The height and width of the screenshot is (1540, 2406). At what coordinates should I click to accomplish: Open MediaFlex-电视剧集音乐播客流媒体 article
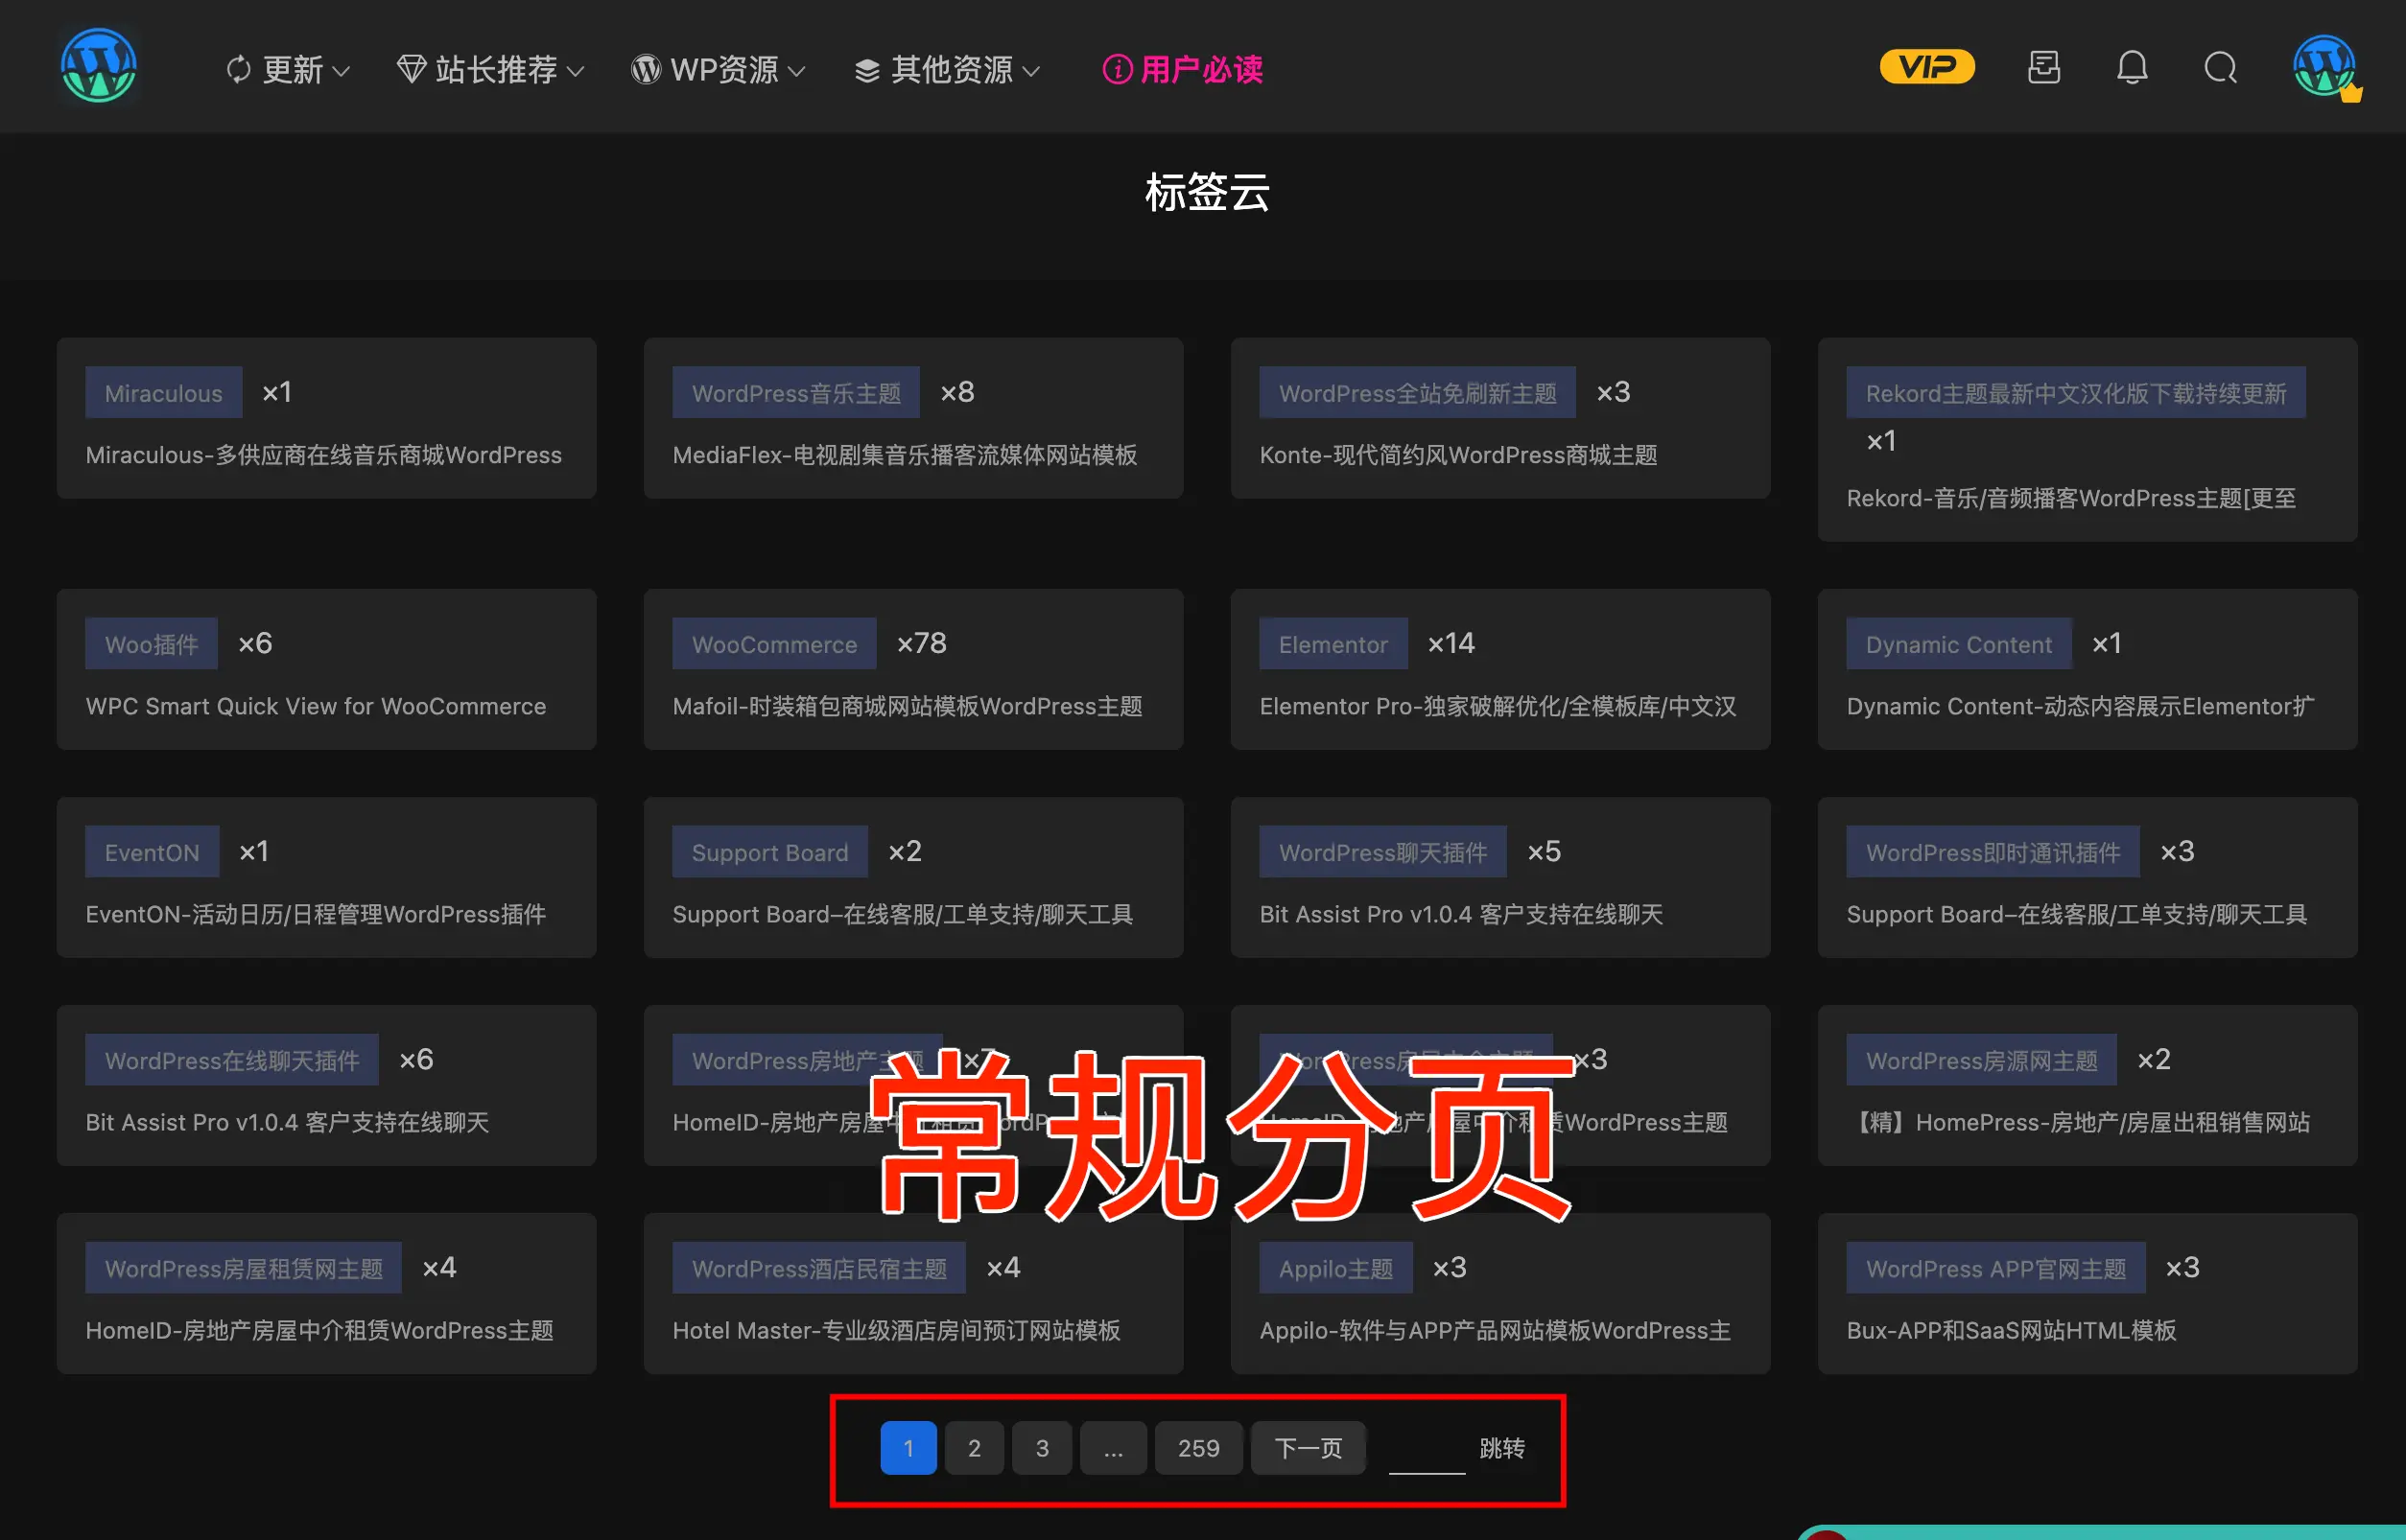[x=905, y=455]
